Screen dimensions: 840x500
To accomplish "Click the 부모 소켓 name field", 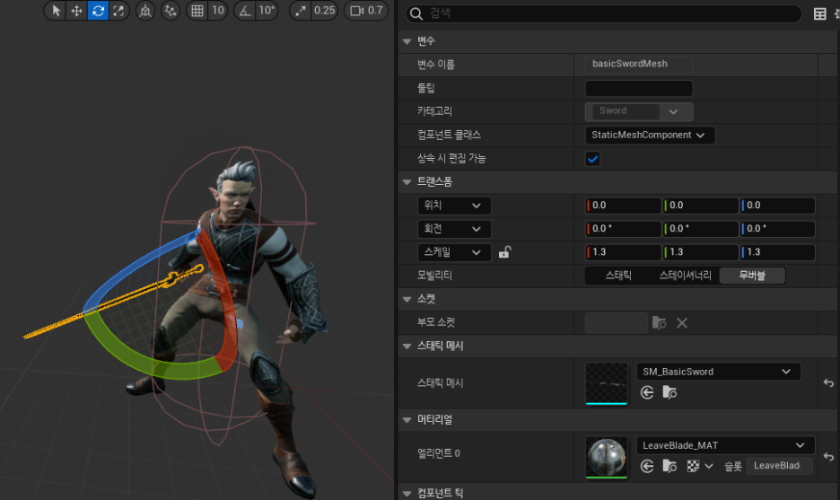I will 616,323.
